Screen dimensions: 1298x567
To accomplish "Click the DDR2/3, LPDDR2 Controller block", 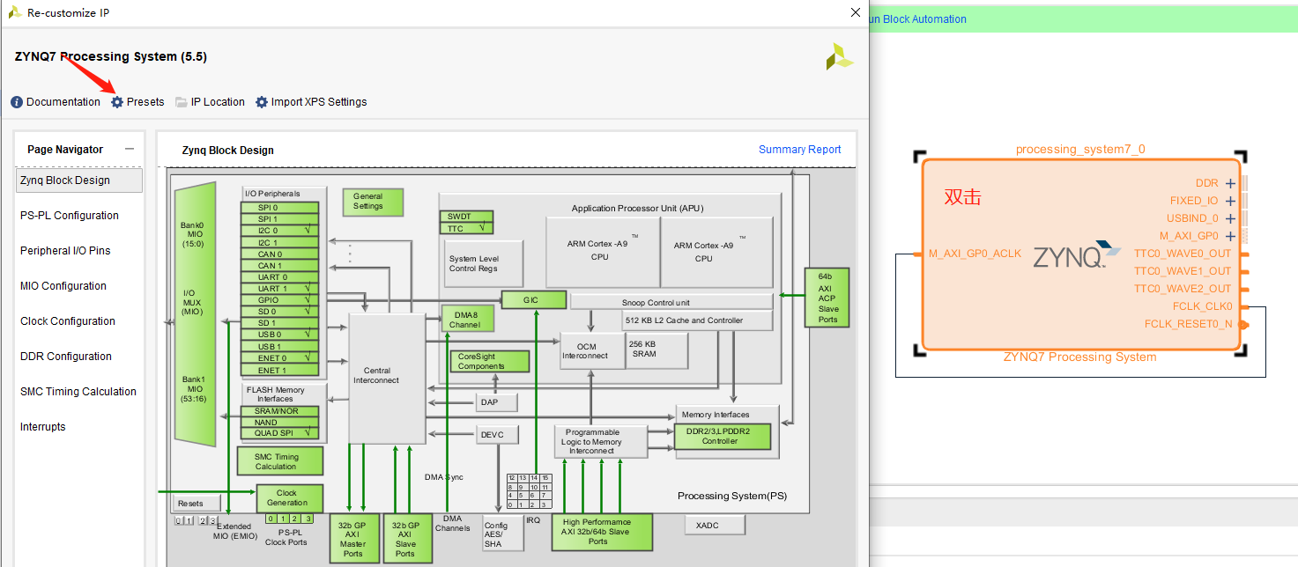I will pyautogui.click(x=724, y=436).
